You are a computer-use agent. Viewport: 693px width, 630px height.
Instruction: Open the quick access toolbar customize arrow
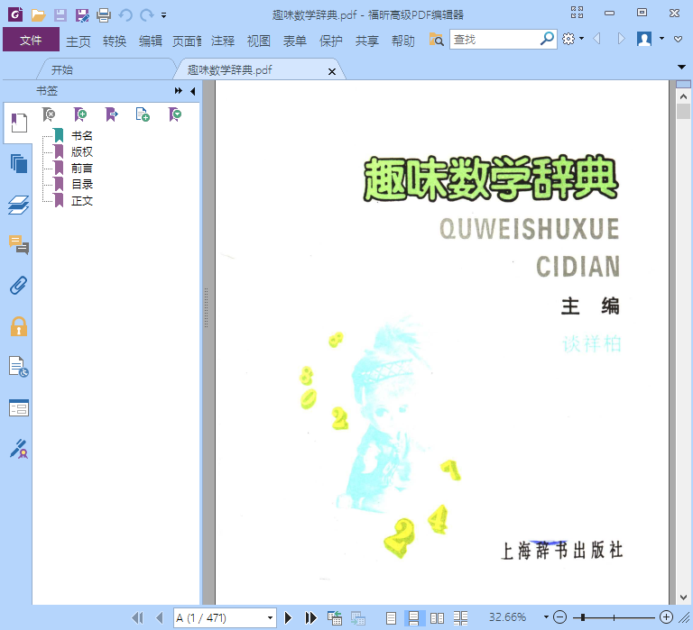click(163, 15)
